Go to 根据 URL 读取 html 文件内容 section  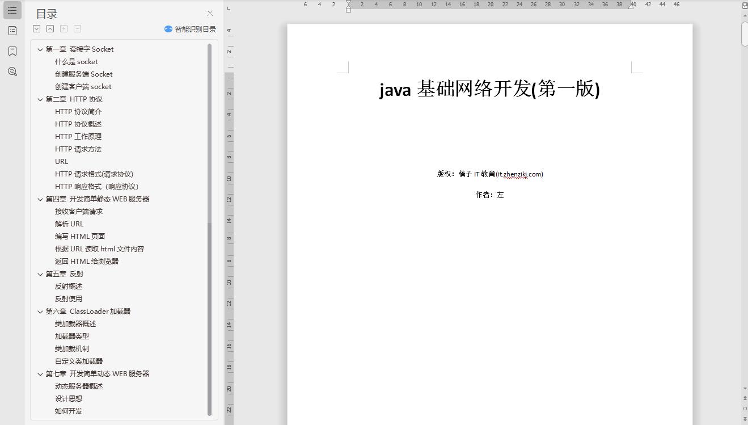tap(99, 249)
